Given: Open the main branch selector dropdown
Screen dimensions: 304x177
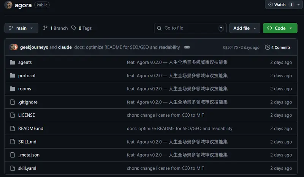Looking at the screenshot, I should (x=21, y=28).
